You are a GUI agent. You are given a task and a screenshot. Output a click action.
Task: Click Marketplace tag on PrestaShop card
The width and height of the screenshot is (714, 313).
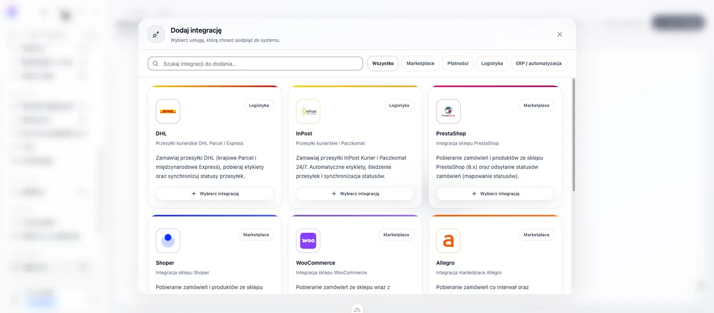pyautogui.click(x=537, y=105)
